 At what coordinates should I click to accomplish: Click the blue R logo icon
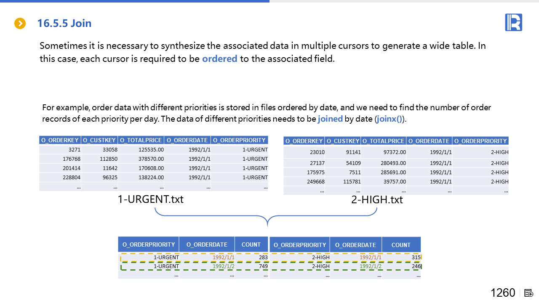point(513,22)
